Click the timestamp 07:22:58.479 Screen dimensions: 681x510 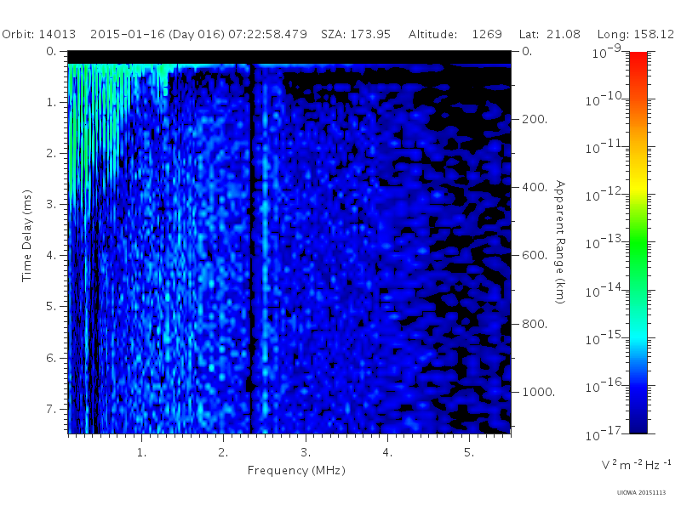point(267,34)
